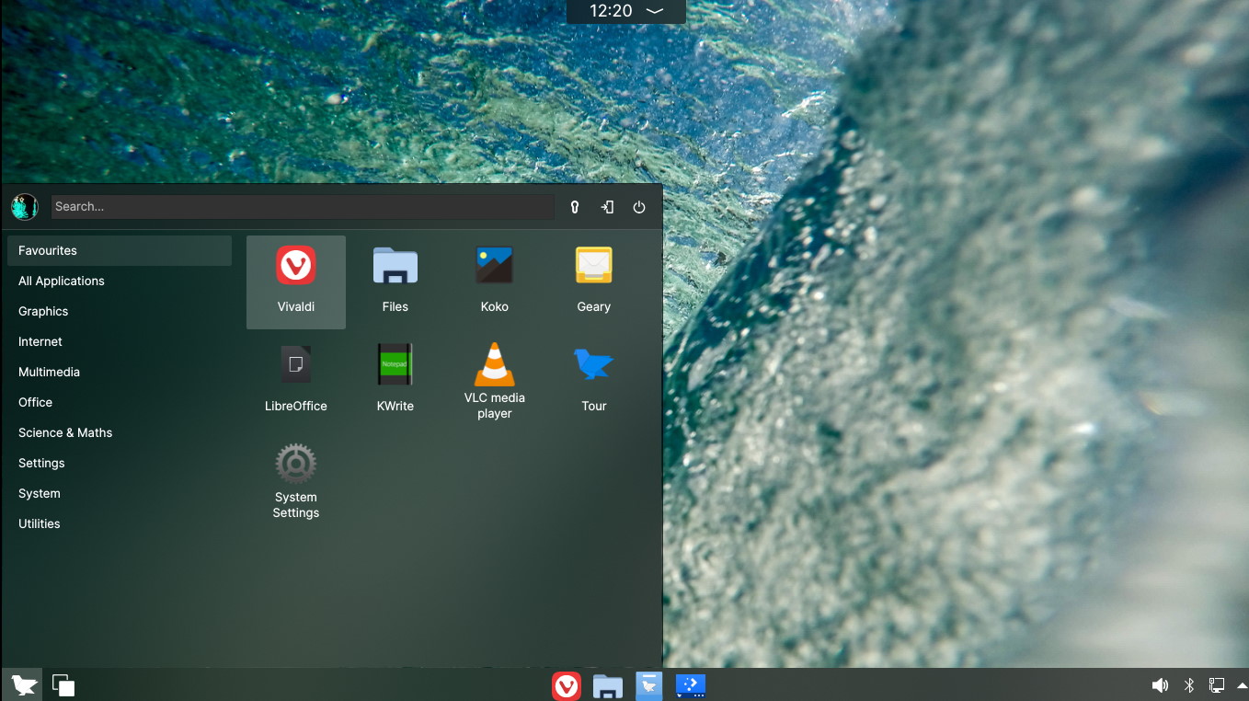Start VLC media player

494,379
